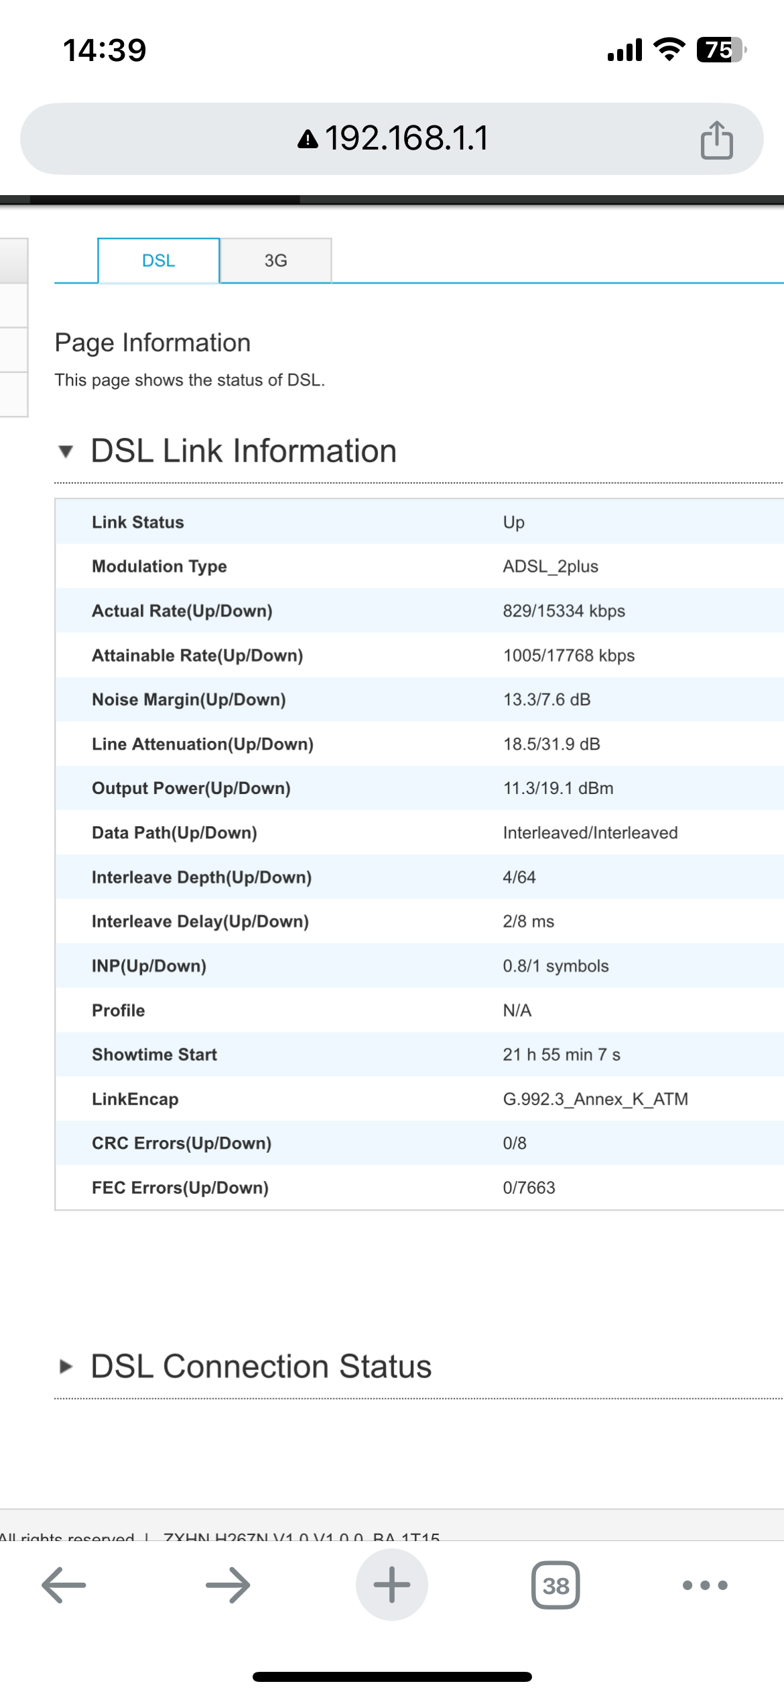Select the Actual Rate(Up/Down) label
Image resolution: width=784 pixels, height=1698 pixels.
182,611
